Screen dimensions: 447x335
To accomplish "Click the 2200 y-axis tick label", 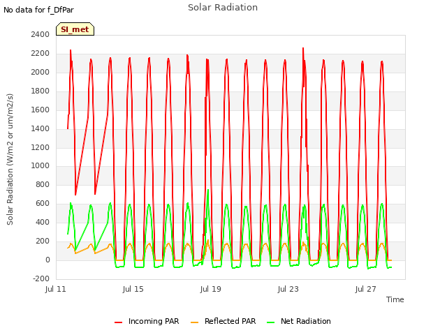I will (x=41, y=53).
